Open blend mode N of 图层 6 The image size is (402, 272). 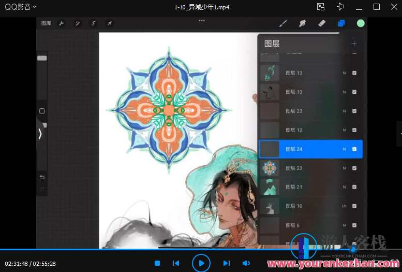click(x=345, y=225)
